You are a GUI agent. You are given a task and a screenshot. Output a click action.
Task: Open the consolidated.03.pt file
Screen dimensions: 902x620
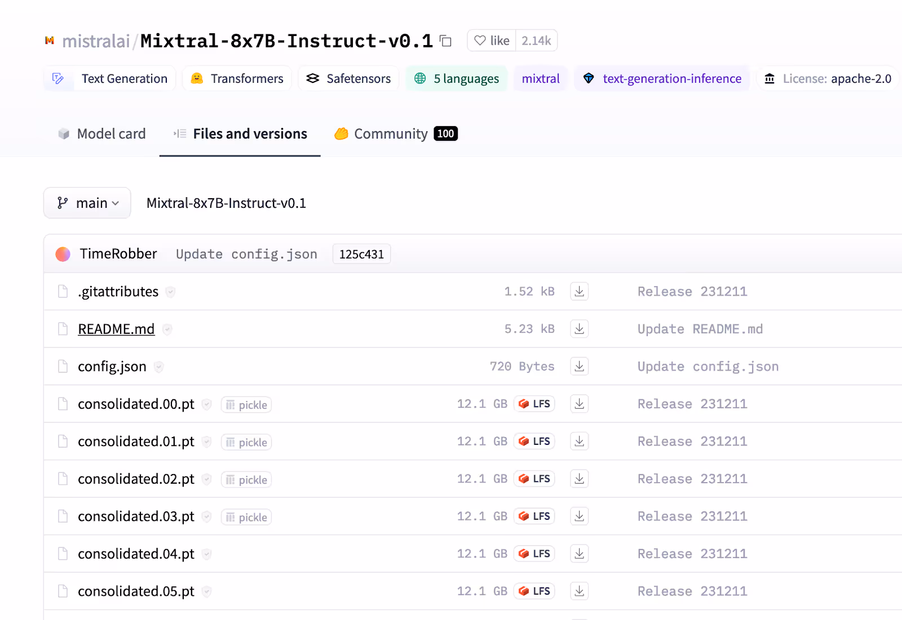136,516
